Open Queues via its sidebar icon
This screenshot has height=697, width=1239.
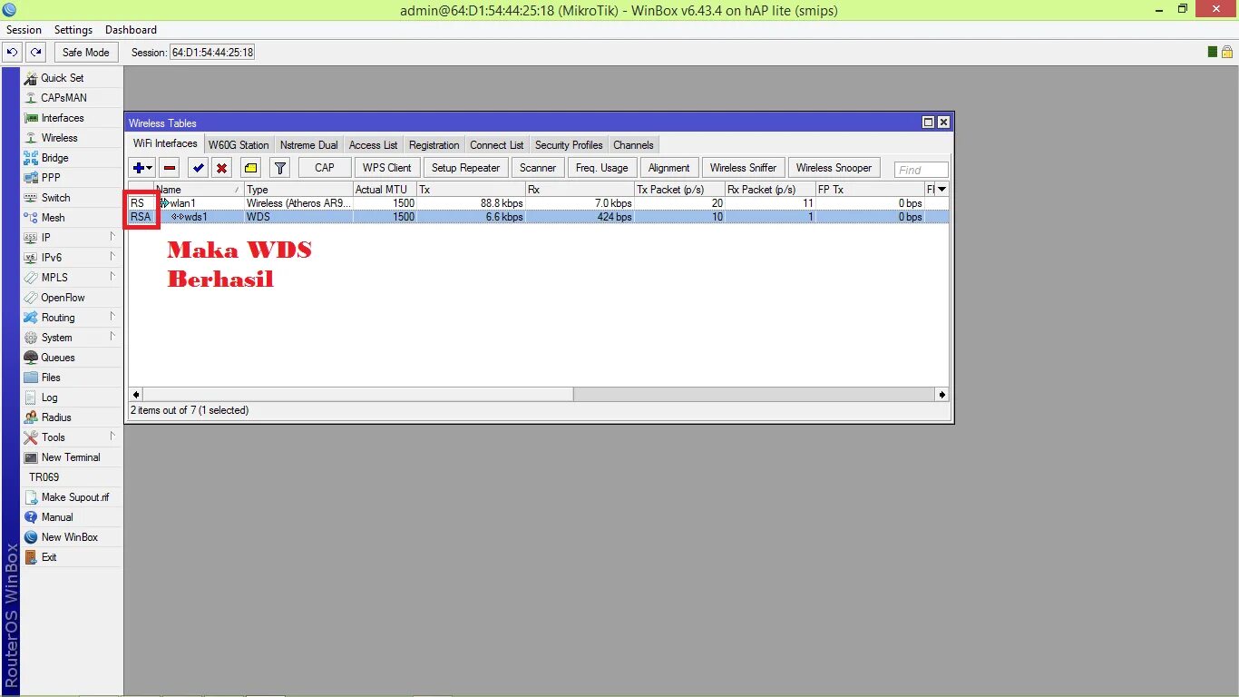(x=31, y=358)
